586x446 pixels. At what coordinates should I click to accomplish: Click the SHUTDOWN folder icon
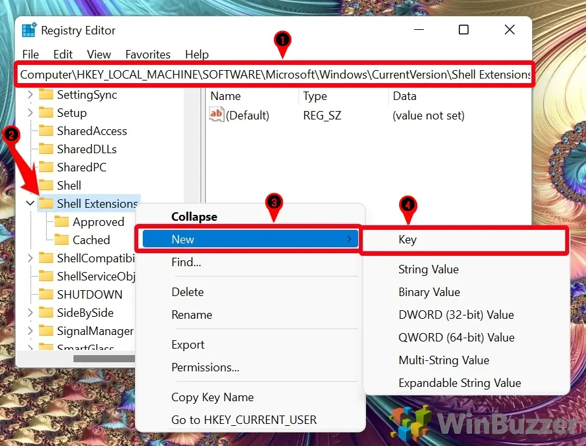coord(46,294)
